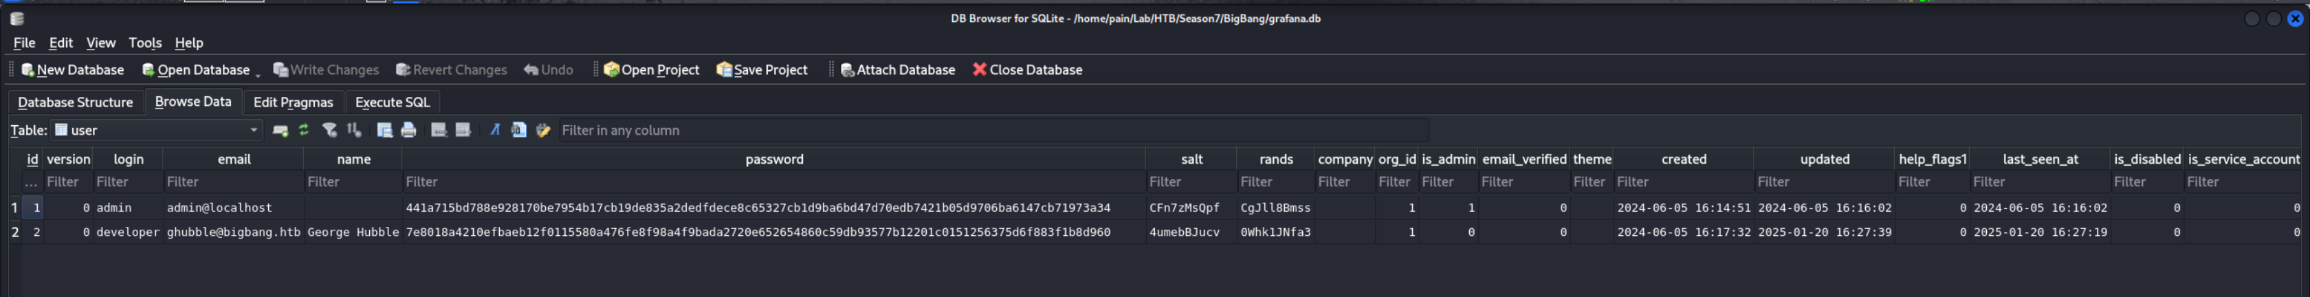Expand the Open Database dropdown arrow

pos(257,73)
